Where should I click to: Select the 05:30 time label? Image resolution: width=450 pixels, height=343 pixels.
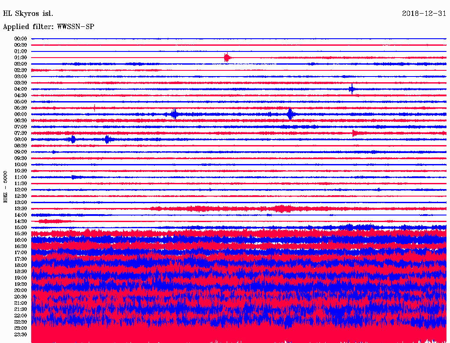21,108
